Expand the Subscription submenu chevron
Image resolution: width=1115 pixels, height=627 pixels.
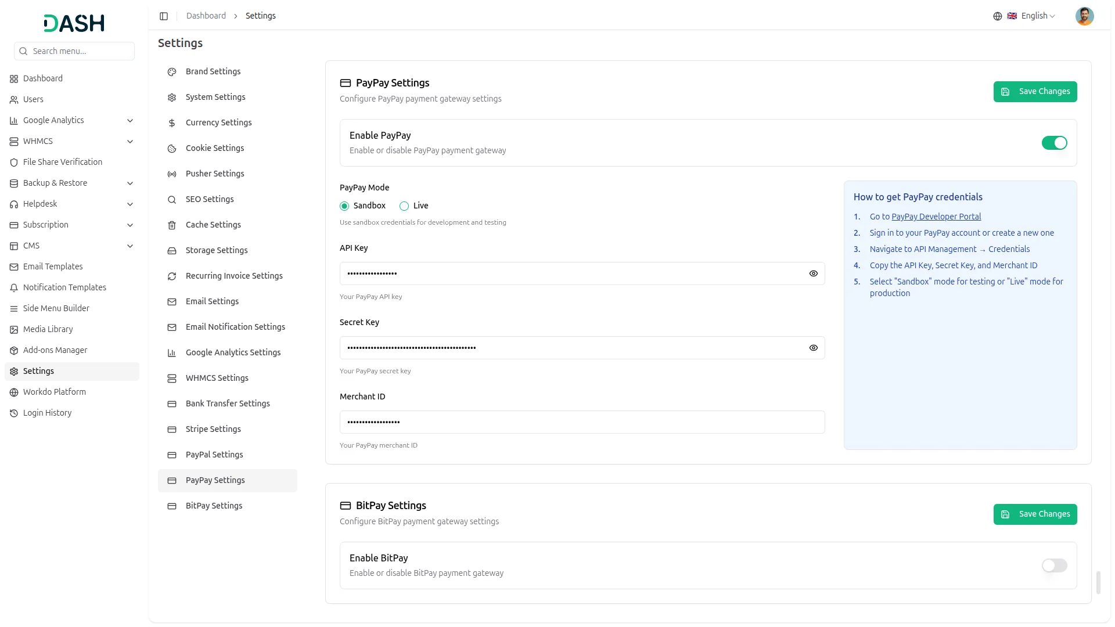pos(130,225)
